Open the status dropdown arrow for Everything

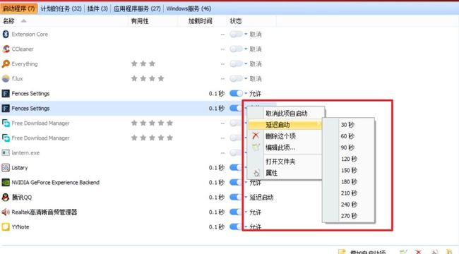tap(246, 64)
